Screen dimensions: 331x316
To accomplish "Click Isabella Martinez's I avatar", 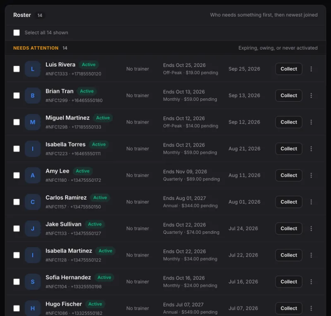I will (x=33, y=255).
